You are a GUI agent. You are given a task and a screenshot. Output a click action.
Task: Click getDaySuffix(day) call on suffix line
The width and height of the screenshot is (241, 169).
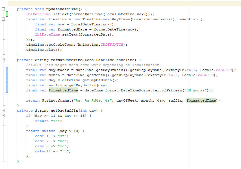tap(88, 85)
